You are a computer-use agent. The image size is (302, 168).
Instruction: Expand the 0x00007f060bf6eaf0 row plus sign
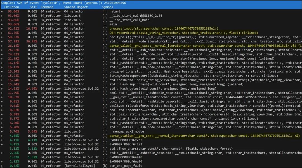pos(2,162)
